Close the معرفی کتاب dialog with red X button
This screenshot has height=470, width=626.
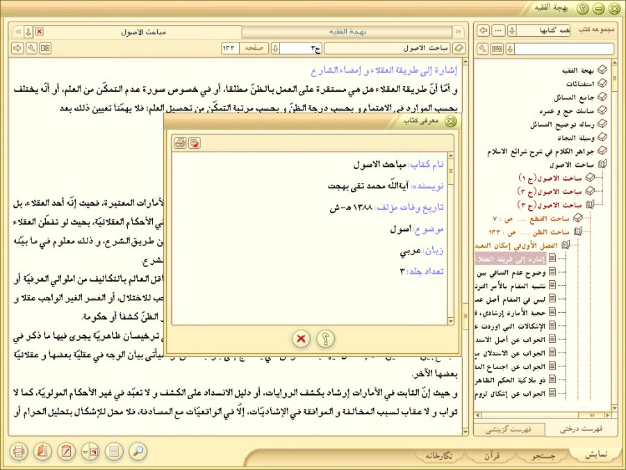301,339
